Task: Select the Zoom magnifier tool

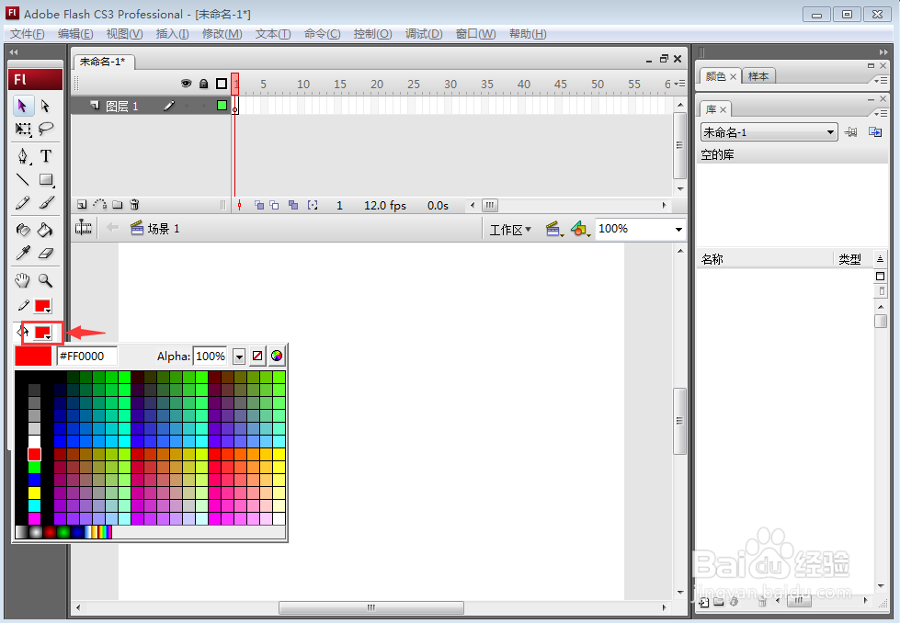Action: (45, 280)
